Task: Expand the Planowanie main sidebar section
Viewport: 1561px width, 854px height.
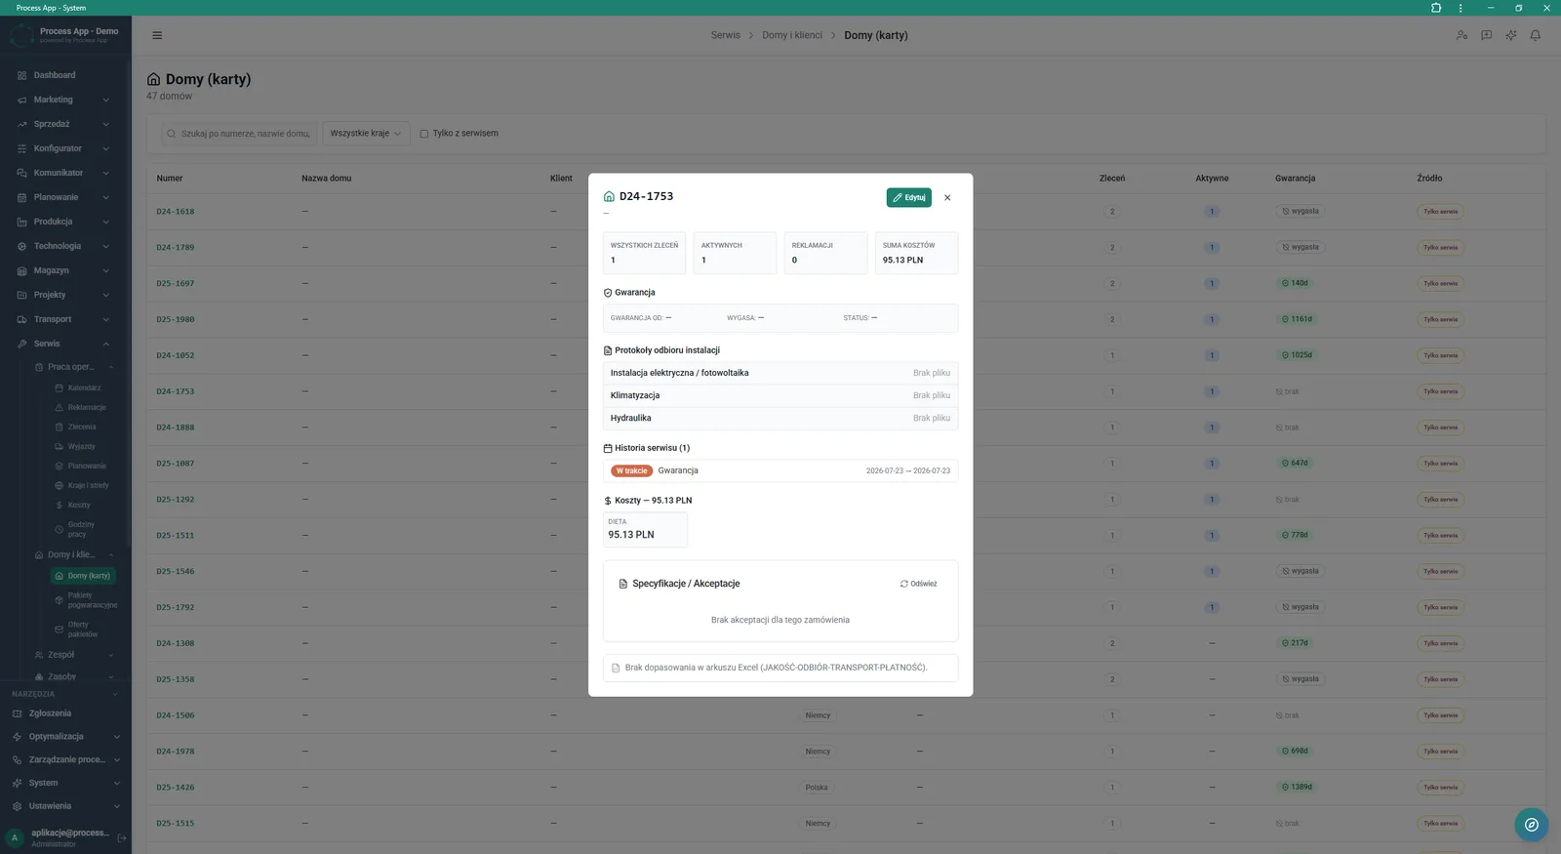Action: click(65, 197)
